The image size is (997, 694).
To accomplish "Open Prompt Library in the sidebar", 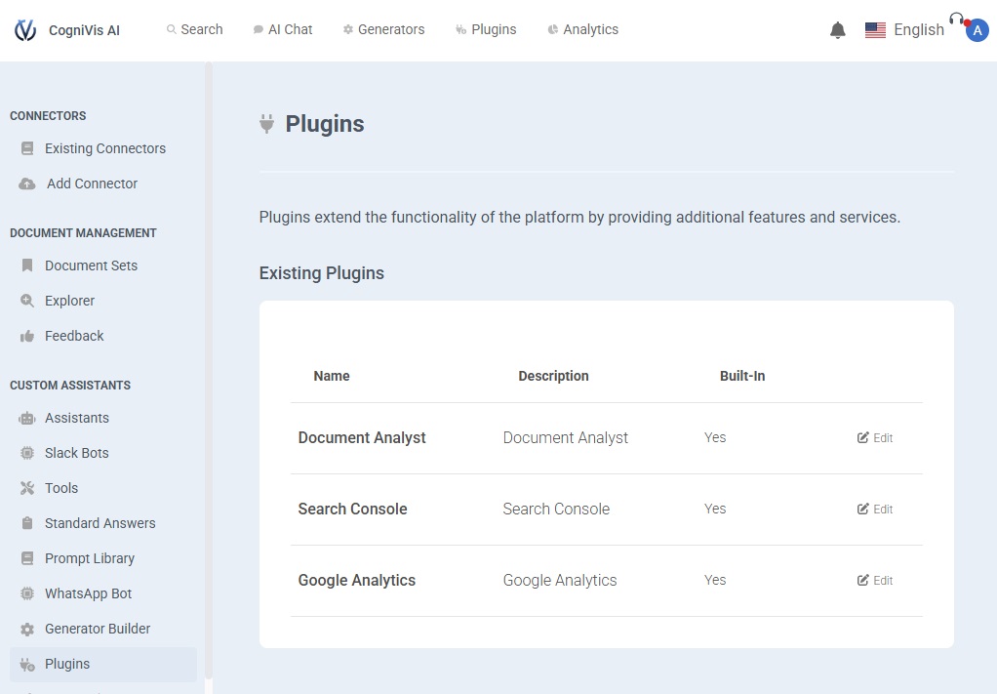I will [x=89, y=558].
